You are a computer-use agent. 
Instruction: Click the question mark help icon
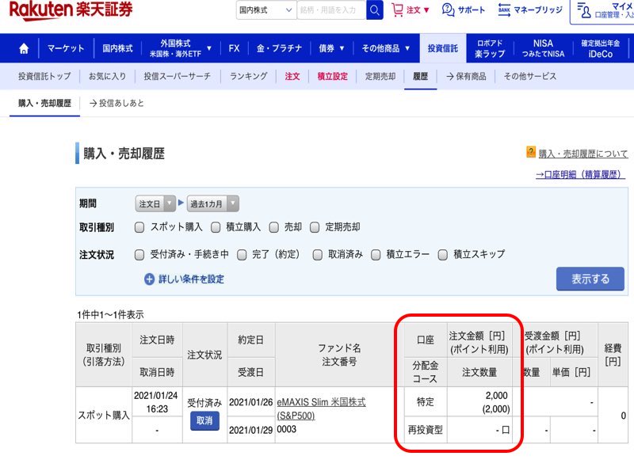coord(531,153)
